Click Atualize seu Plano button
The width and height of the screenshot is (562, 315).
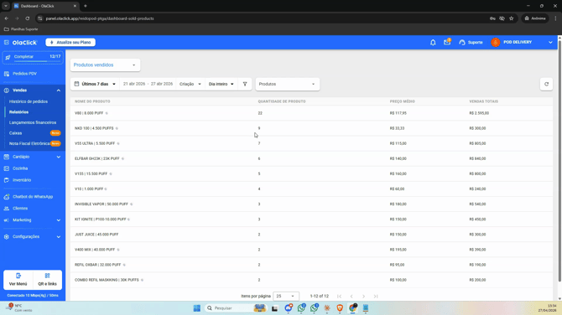[x=70, y=42]
